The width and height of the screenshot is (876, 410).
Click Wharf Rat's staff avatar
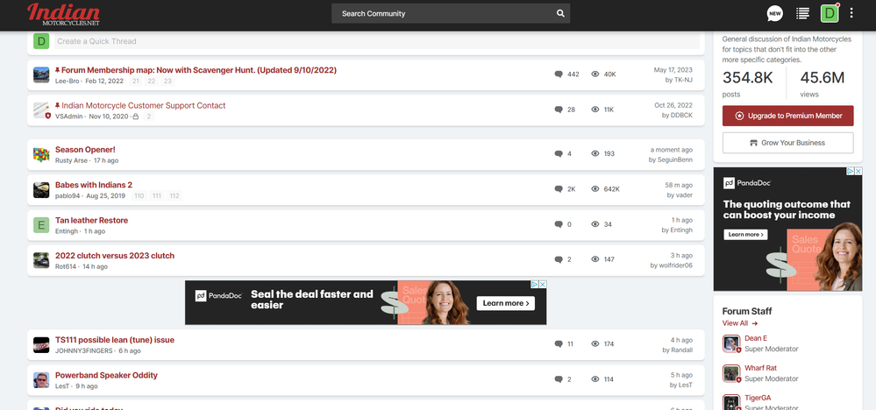pyautogui.click(x=731, y=373)
